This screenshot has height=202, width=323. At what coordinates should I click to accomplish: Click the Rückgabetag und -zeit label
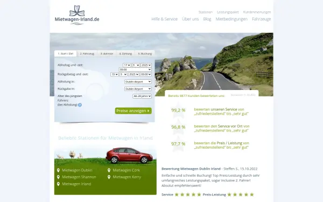73,74
